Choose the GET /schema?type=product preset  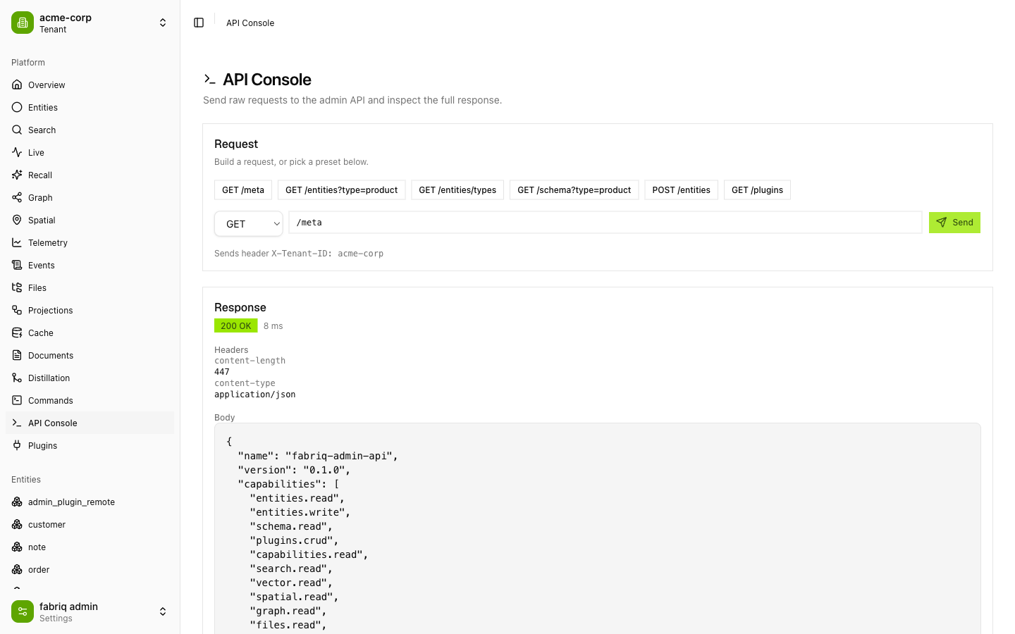click(574, 190)
